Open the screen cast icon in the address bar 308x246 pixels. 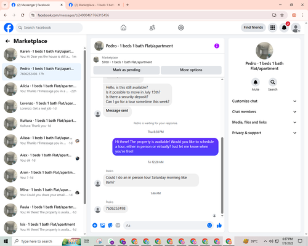274,15
